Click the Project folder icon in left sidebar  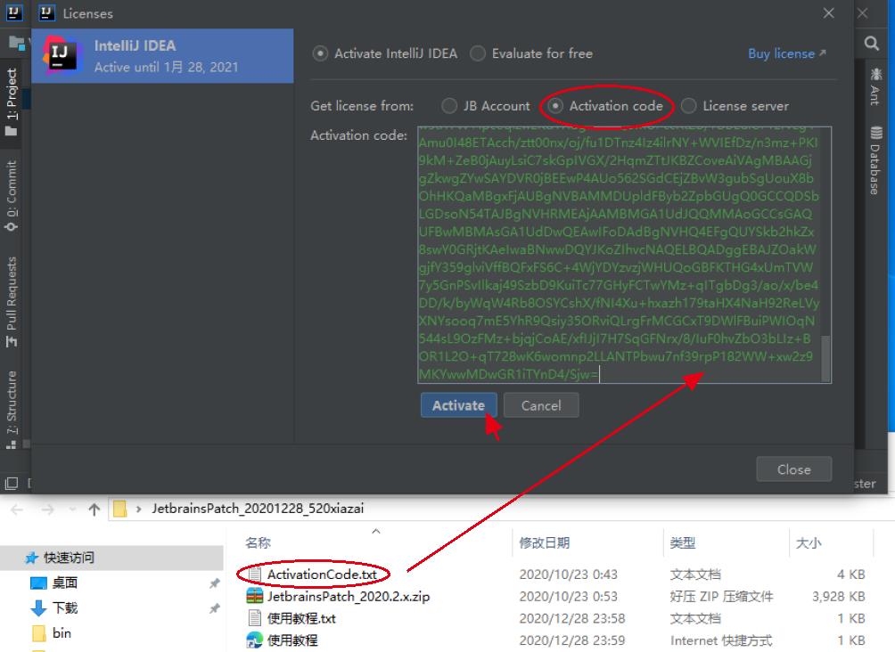[11, 131]
